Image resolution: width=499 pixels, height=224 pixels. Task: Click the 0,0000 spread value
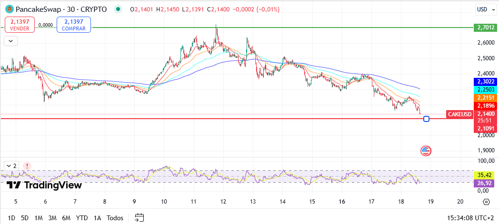pyautogui.click(x=46, y=25)
